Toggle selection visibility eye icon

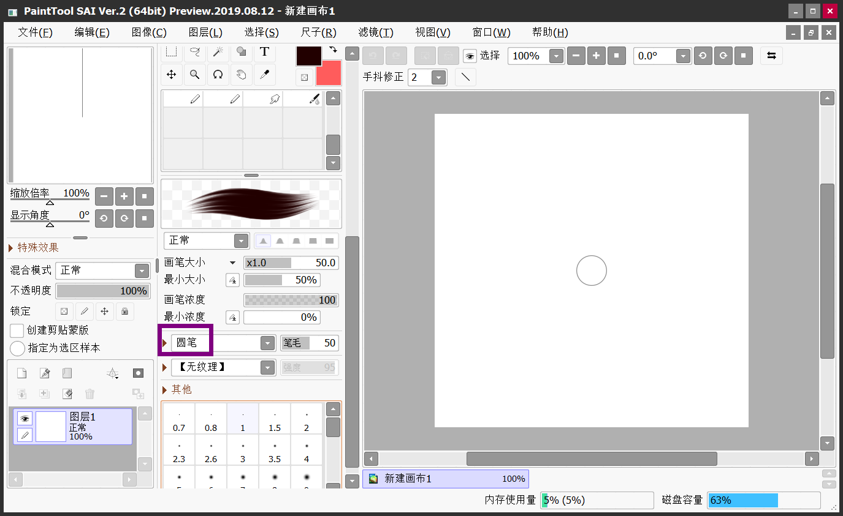470,56
